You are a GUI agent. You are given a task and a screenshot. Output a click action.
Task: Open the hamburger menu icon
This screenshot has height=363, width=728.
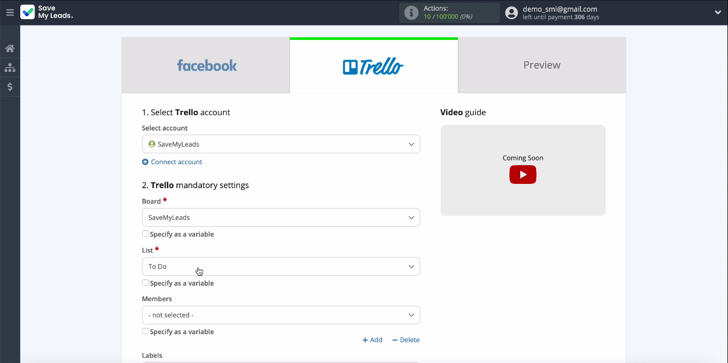click(x=10, y=12)
